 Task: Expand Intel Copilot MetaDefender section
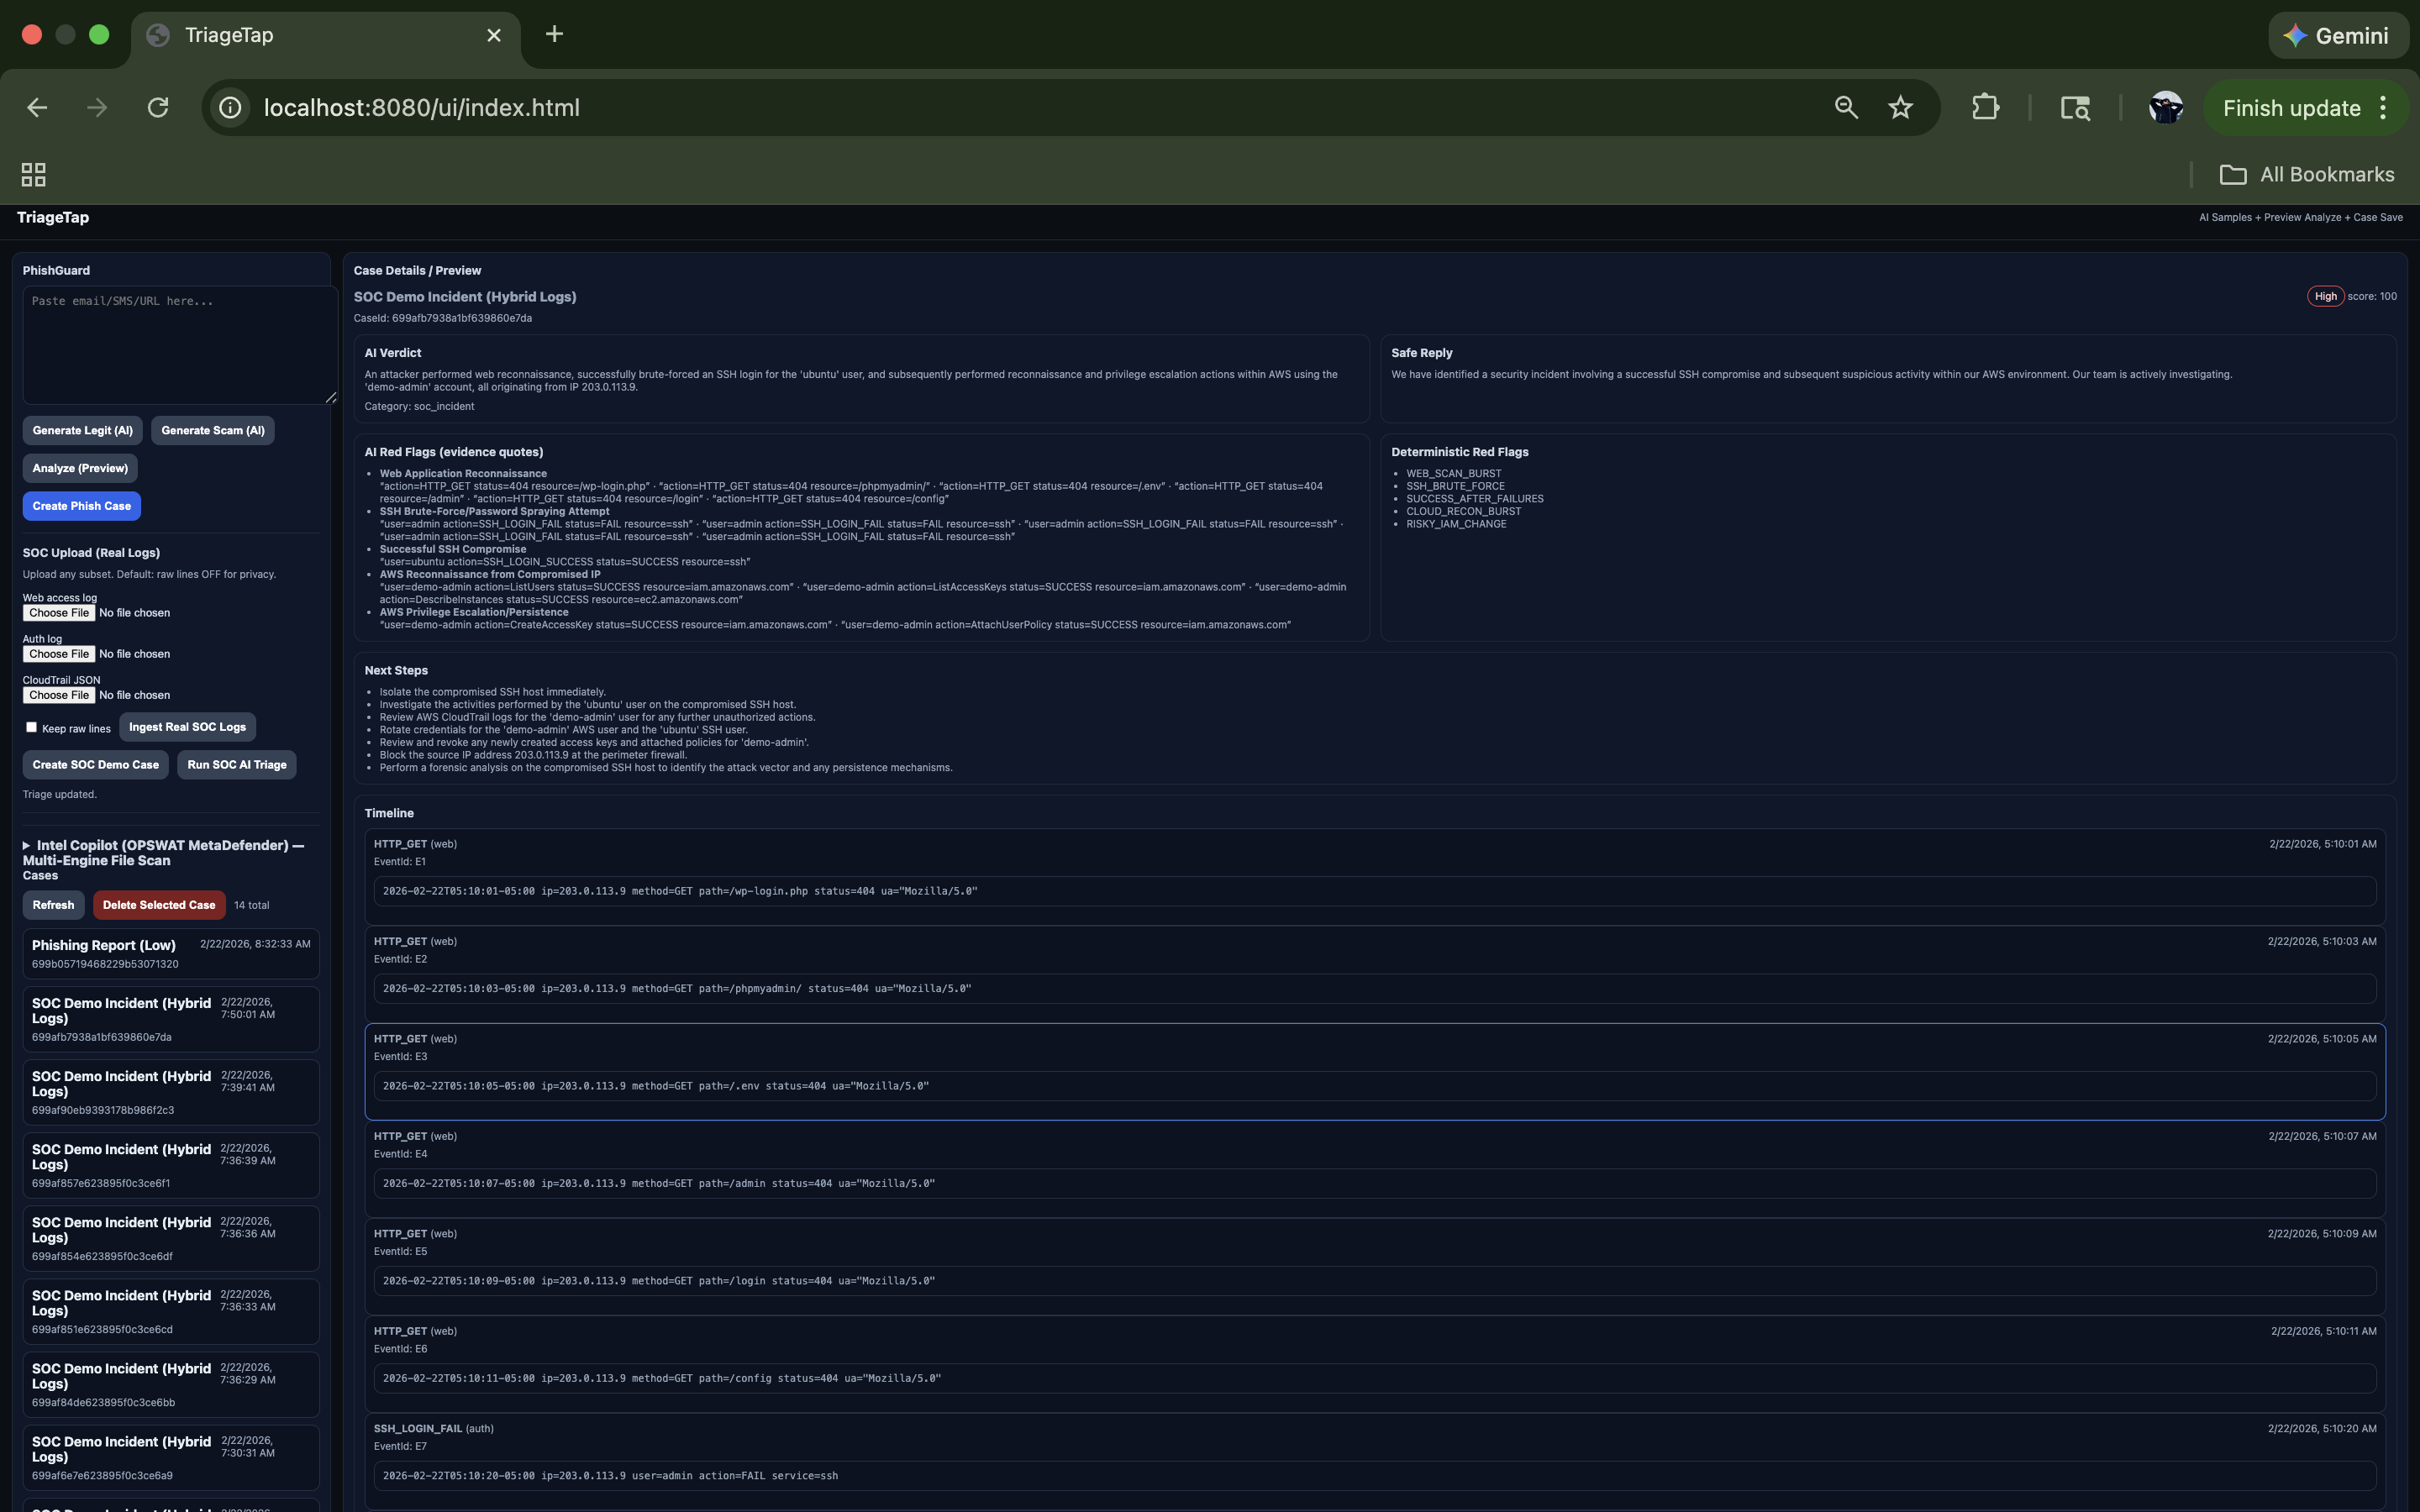click(x=27, y=846)
